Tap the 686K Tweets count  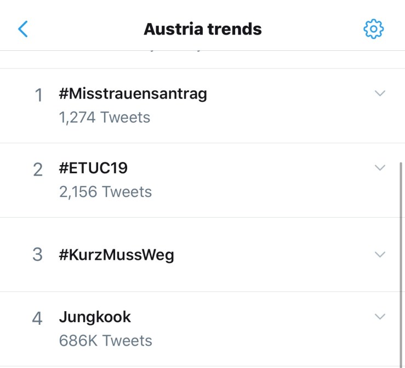pyautogui.click(x=105, y=341)
